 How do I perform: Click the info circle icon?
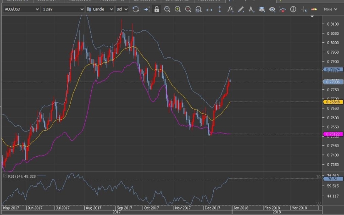(293, 9)
